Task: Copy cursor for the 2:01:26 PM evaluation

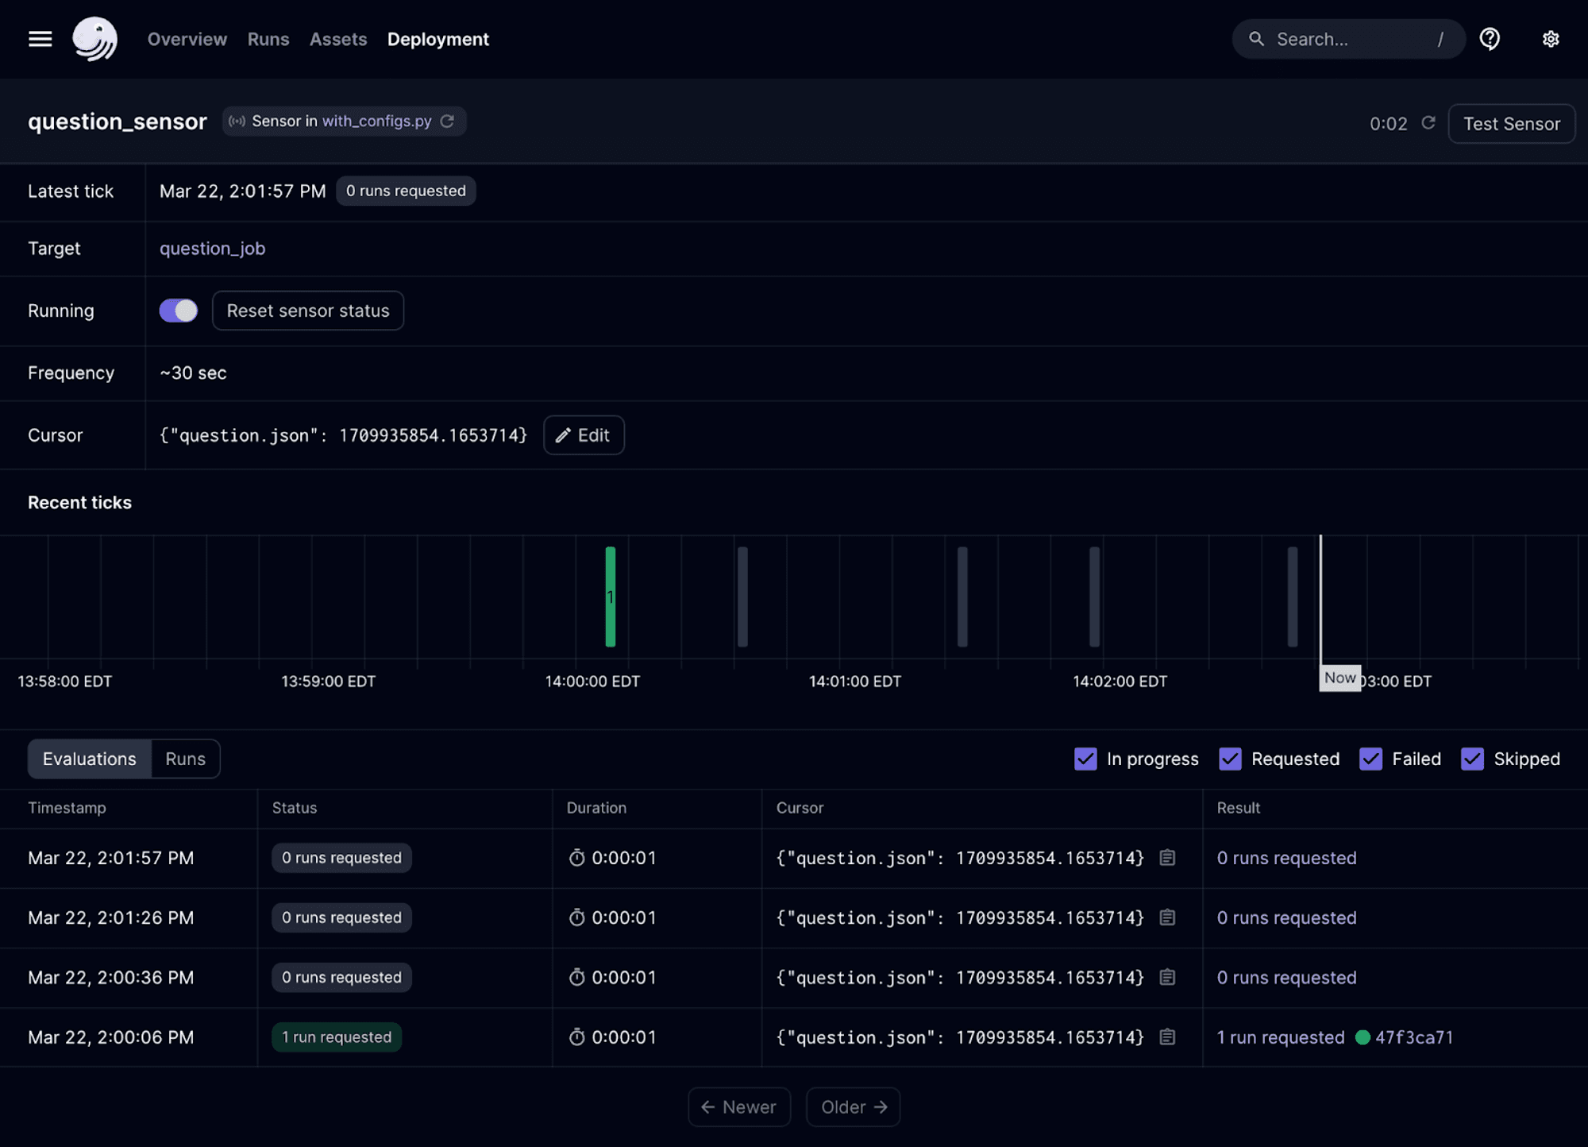Action: coord(1167,917)
